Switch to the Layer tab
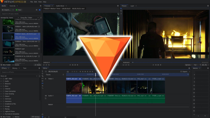This screenshot has height=118, width=210. coord(132,6)
